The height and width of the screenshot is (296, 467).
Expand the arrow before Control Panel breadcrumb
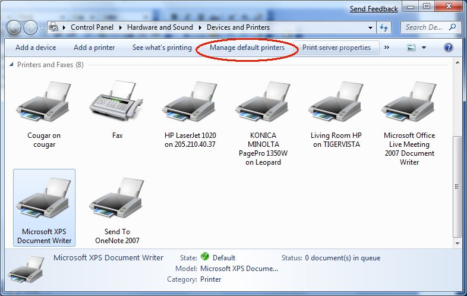coord(64,27)
